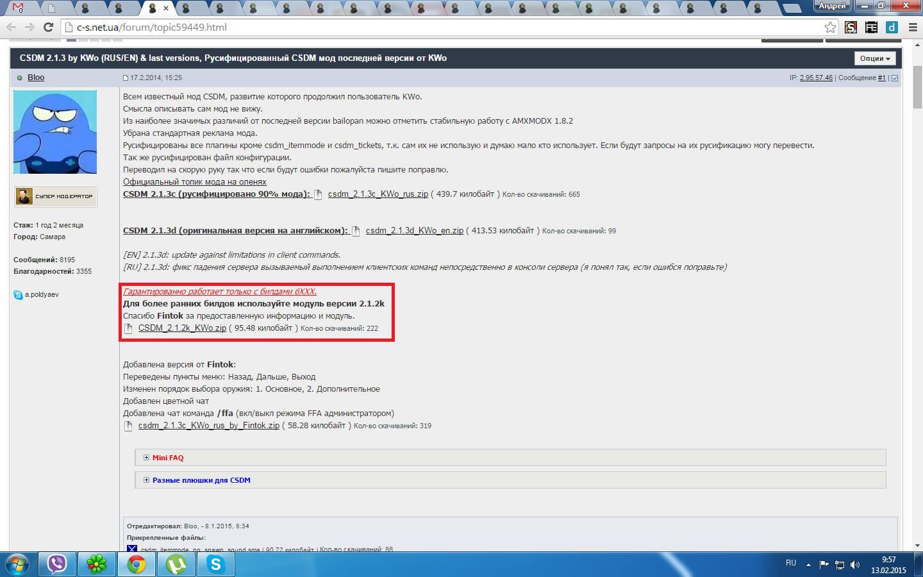Viewport: 923px width, 577px height.
Task: Click the post icon beside 17.2.2014 date
Action: [x=126, y=78]
